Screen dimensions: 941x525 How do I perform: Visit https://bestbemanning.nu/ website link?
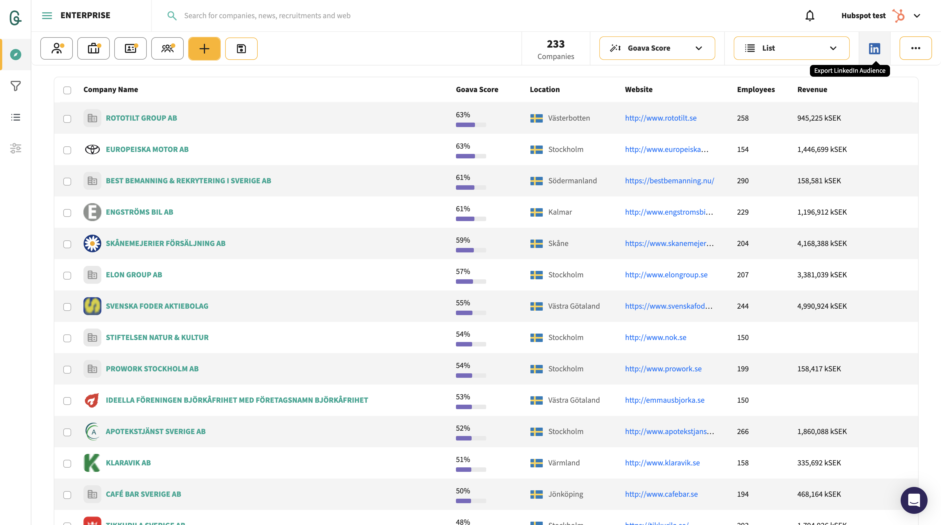pos(670,181)
